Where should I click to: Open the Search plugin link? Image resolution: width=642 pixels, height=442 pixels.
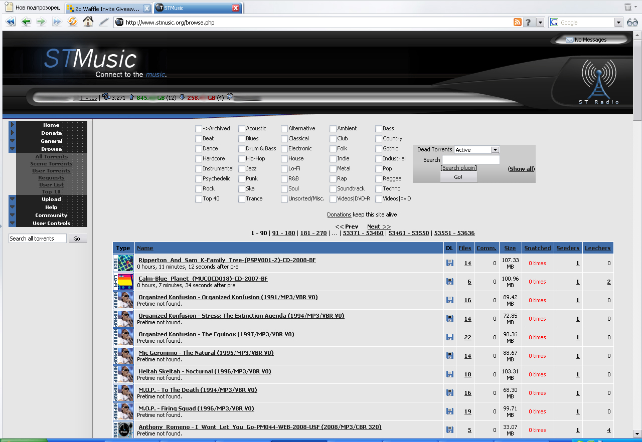click(458, 168)
